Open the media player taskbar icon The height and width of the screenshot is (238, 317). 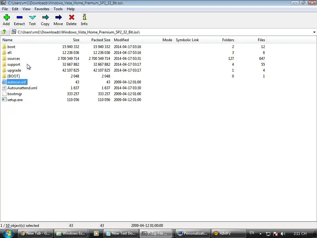96,233
